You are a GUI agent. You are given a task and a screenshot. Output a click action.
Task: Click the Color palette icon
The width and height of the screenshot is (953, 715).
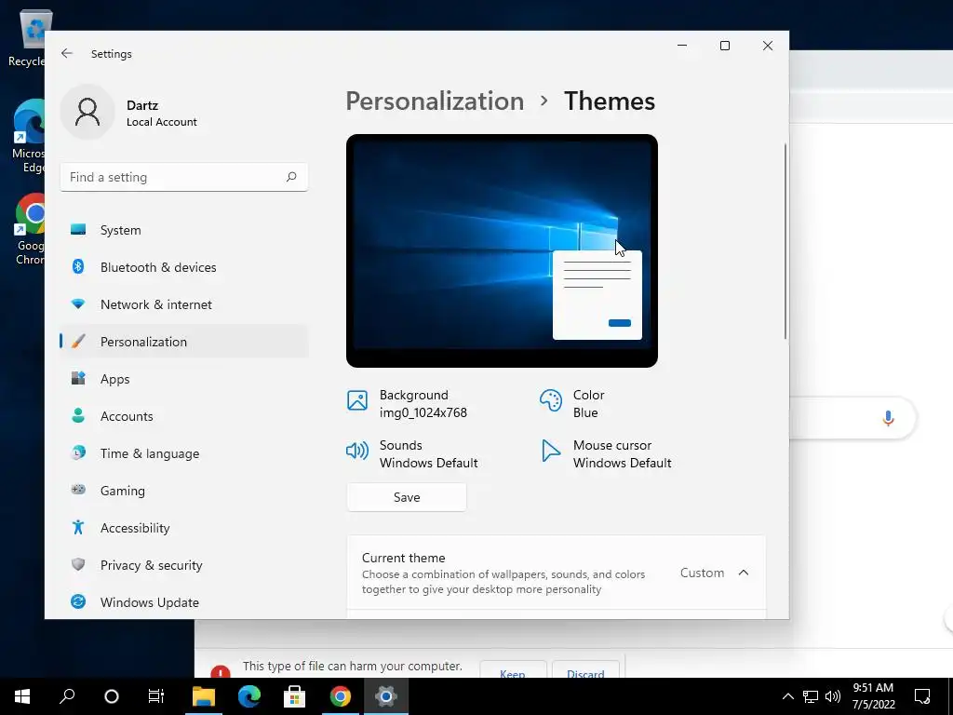tap(551, 400)
